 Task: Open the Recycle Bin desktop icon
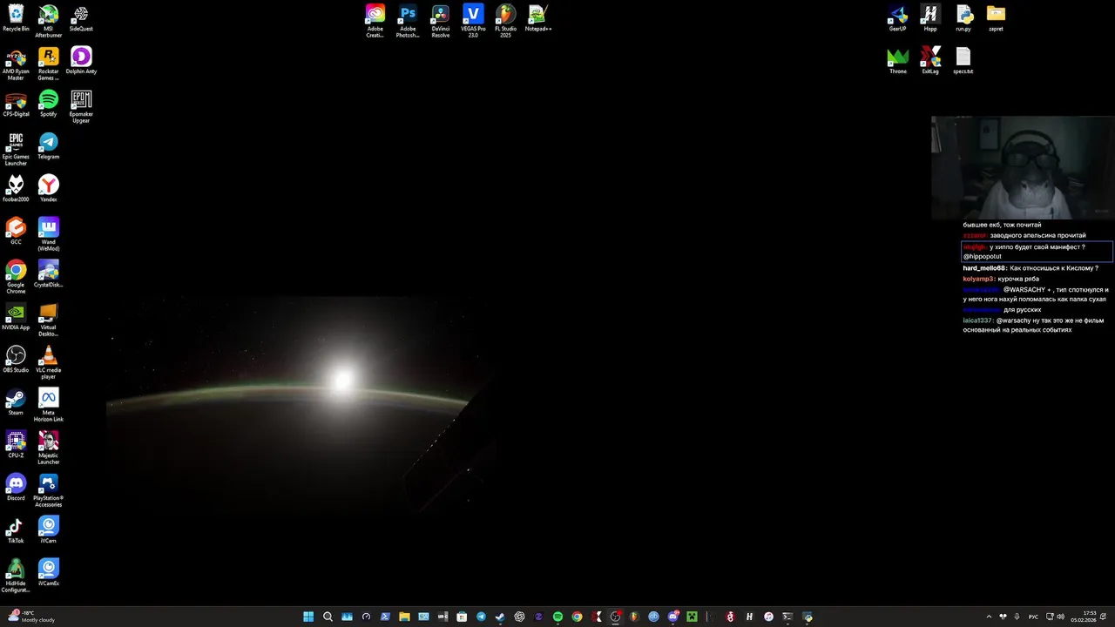(x=16, y=18)
